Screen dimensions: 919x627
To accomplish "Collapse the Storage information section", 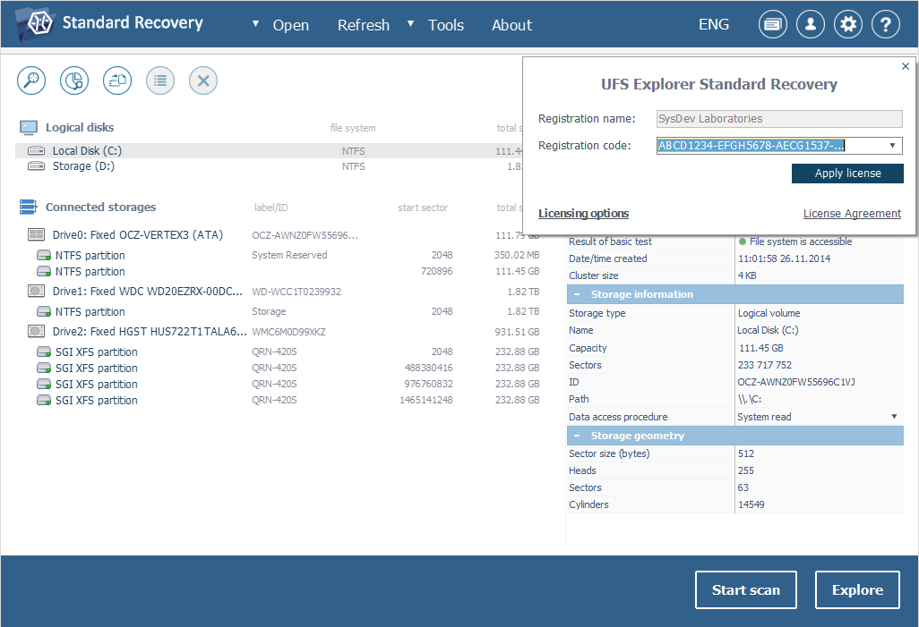I will 577,294.
